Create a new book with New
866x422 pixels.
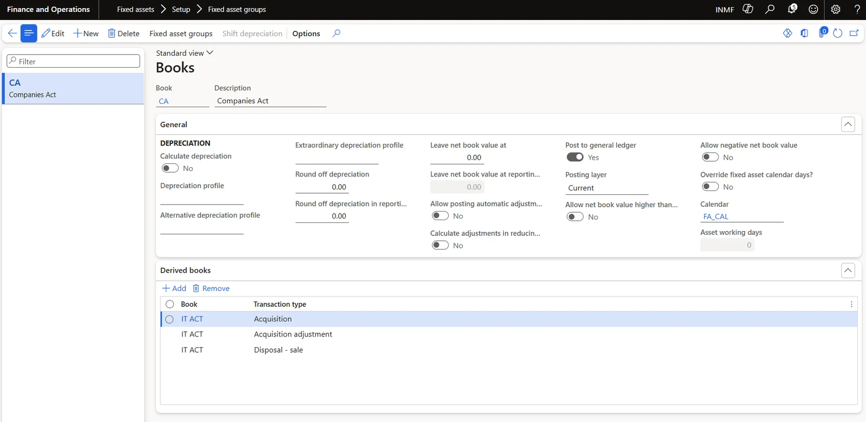click(86, 34)
